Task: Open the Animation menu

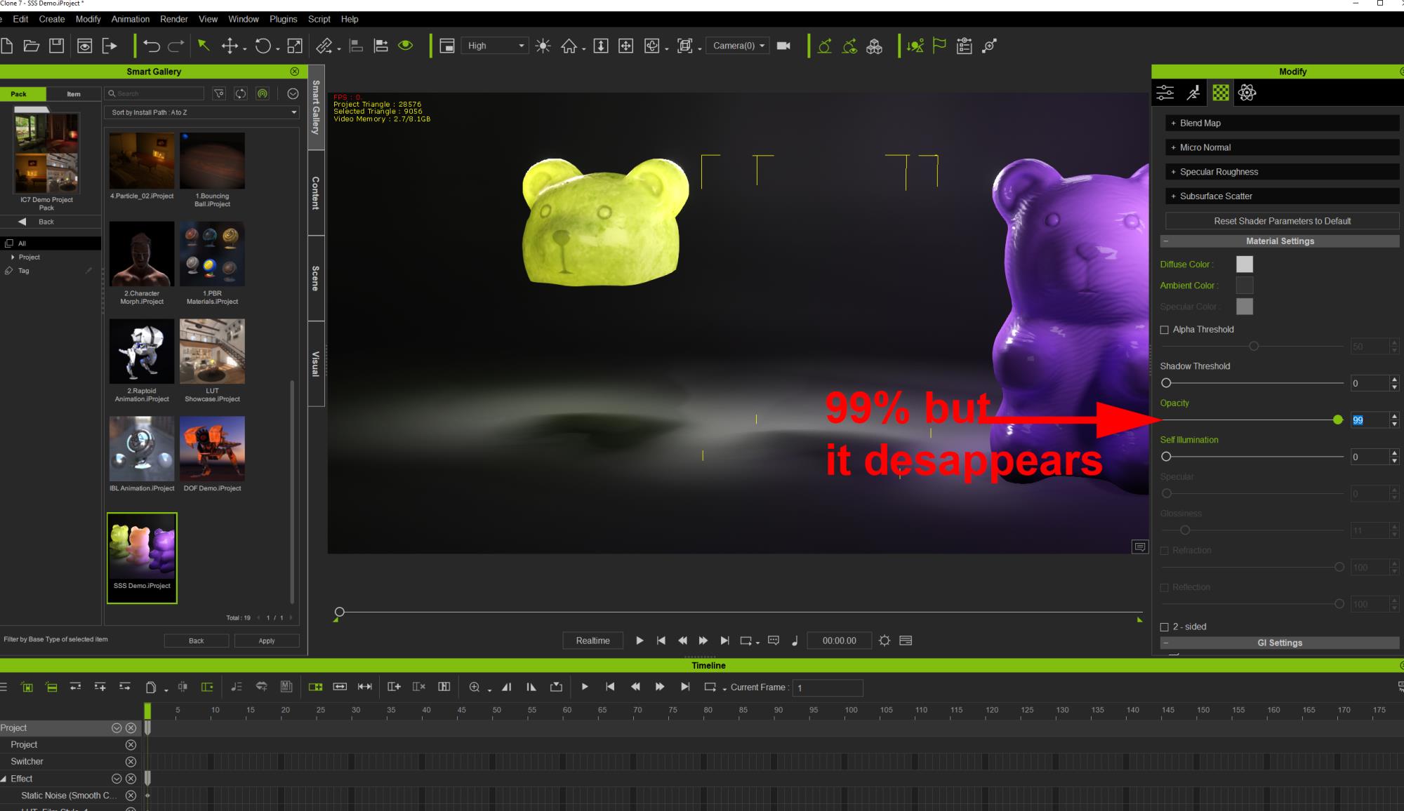Action: 131,19
